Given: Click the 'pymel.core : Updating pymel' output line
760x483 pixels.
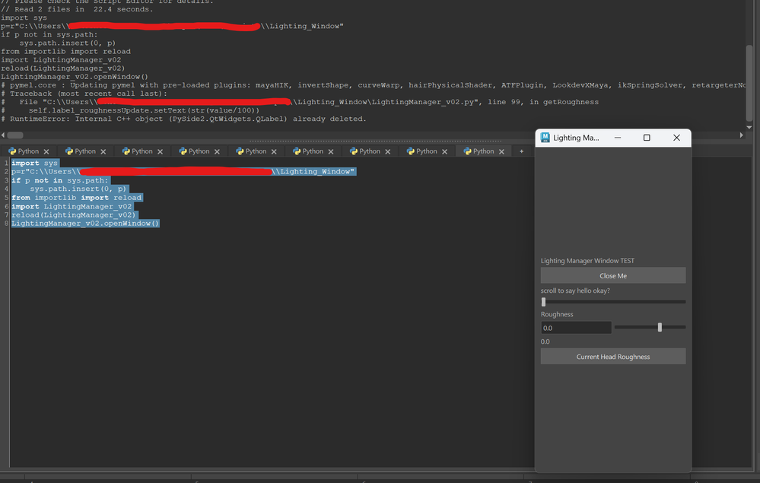Looking at the screenshot, I should pos(374,84).
